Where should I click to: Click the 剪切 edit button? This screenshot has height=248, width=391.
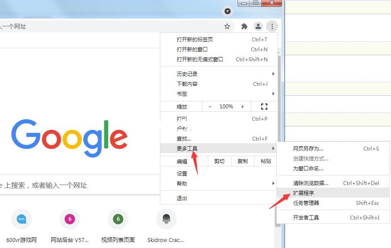click(219, 161)
